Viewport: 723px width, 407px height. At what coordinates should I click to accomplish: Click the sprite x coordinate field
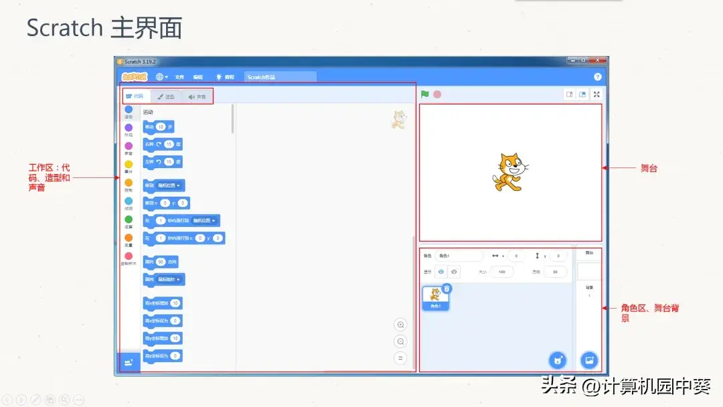(x=516, y=256)
